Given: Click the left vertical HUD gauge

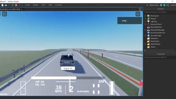Looking at the screenshot, I should [23, 88].
